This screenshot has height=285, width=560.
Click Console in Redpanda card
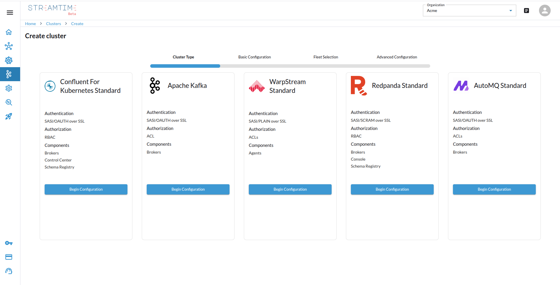[358, 159]
